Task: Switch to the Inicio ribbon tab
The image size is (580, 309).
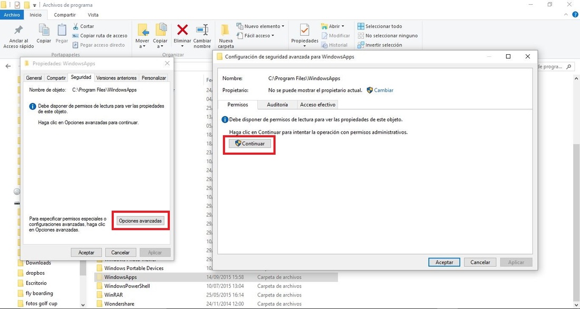Action: pos(36,15)
